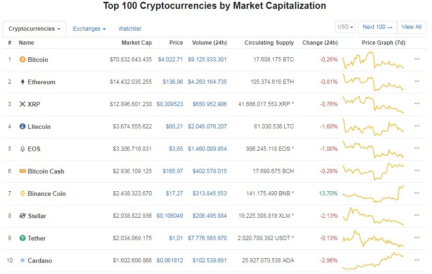Open Bitcoin Cash coin page link
Image resolution: width=432 pixels, height=274 pixels.
tap(46, 171)
